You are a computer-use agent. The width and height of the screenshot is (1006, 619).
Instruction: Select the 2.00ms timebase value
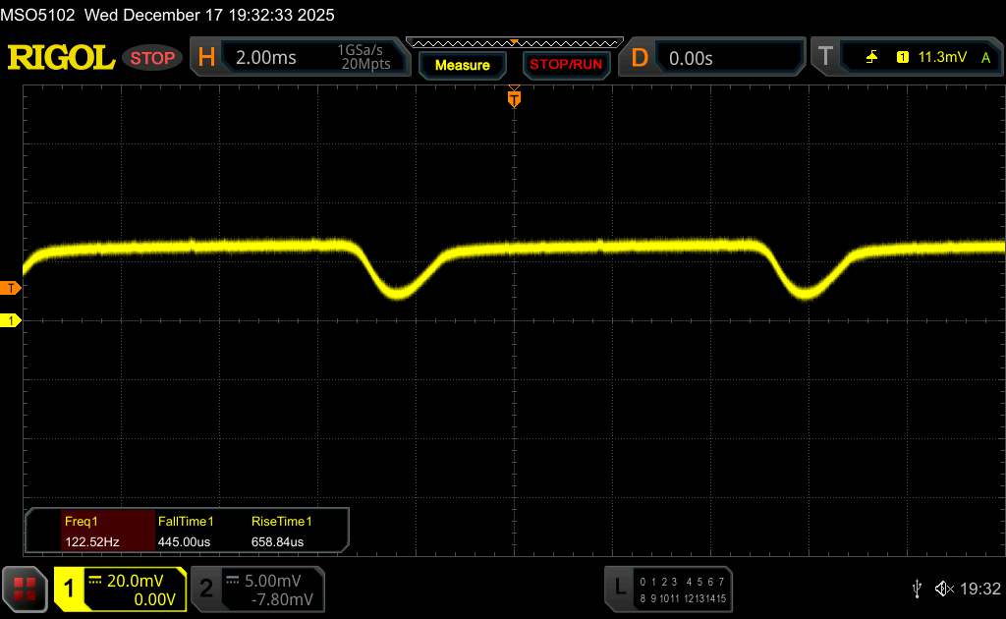(265, 58)
